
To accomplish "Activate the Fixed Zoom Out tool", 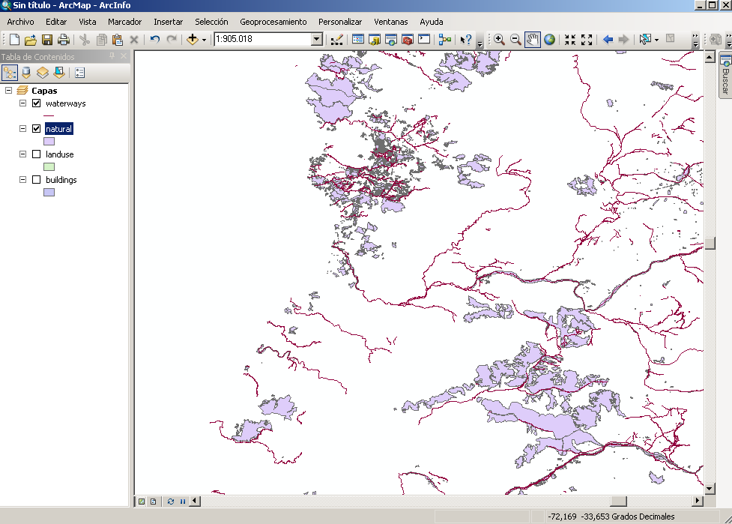I will click(x=585, y=40).
